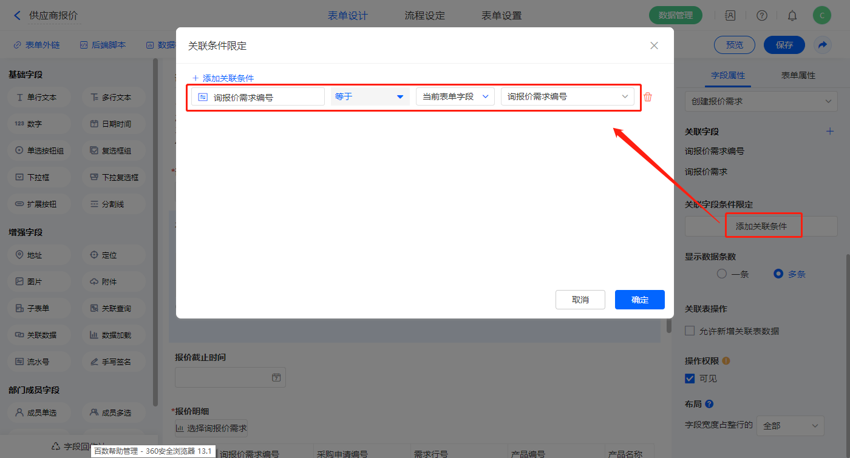The width and height of the screenshot is (850, 458).
Task: Add a new 关联字段 with plus icon
Action: [830, 131]
